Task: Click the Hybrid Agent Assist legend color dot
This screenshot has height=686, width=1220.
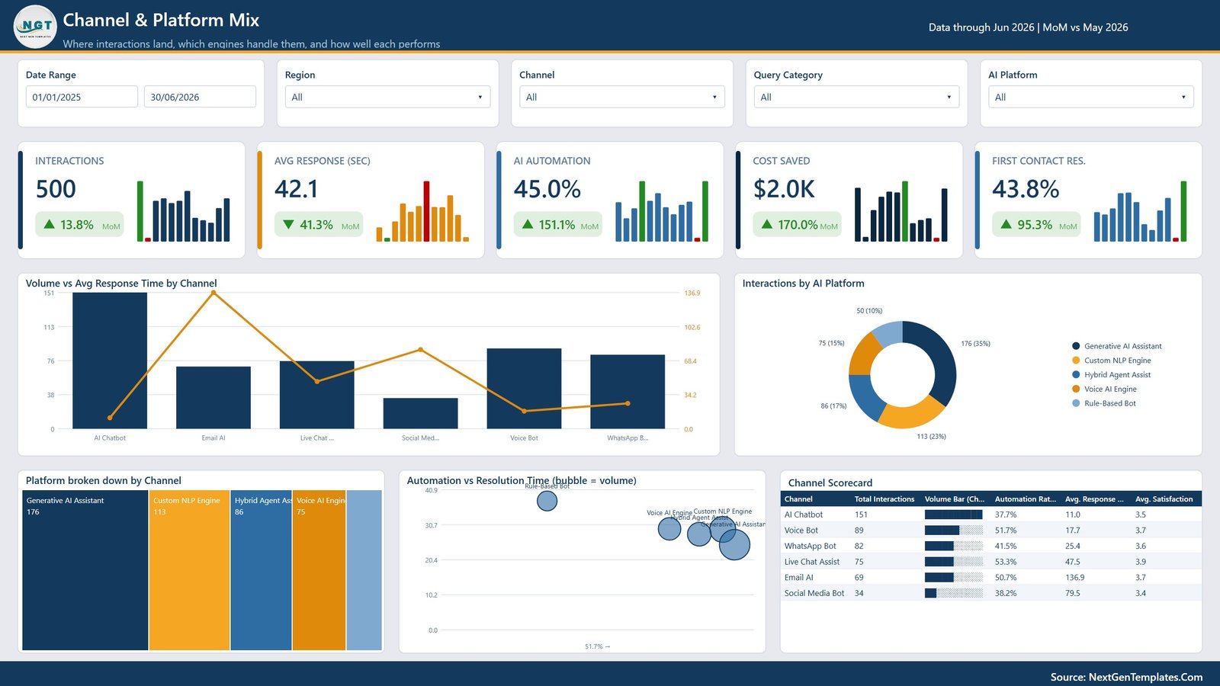Action: click(1076, 374)
